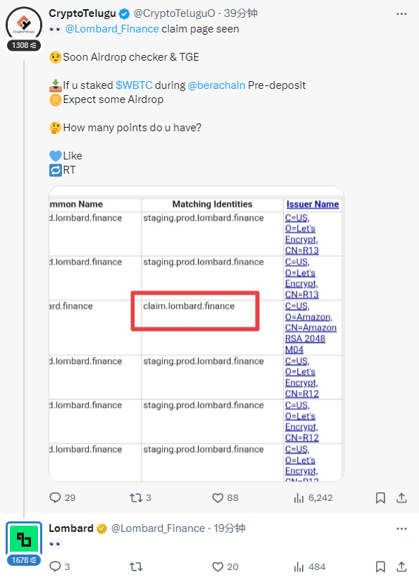Viewport: 419px width, 582px height.
Task: Open more options on CryptoTelugu tweet
Action: 401,13
